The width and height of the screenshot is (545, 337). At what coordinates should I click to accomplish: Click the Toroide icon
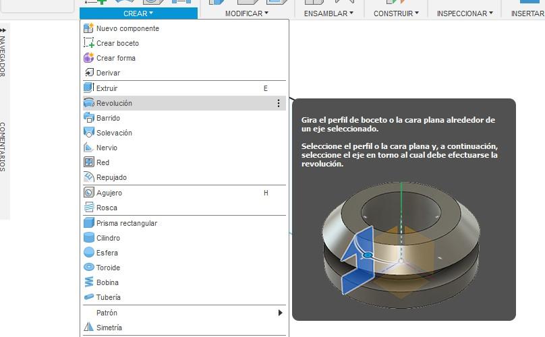coord(88,268)
